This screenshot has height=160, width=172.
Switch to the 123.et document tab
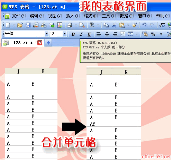point(23,43)
